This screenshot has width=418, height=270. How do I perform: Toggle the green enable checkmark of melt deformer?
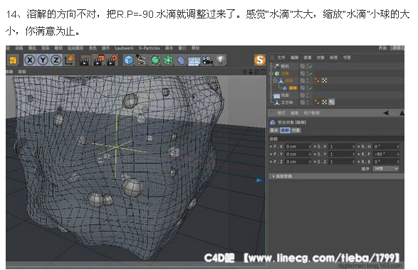310,88
